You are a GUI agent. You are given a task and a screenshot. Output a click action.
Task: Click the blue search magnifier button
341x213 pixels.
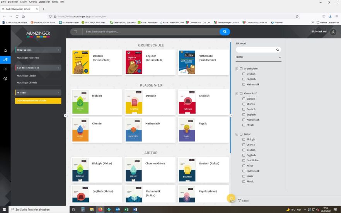225,32
